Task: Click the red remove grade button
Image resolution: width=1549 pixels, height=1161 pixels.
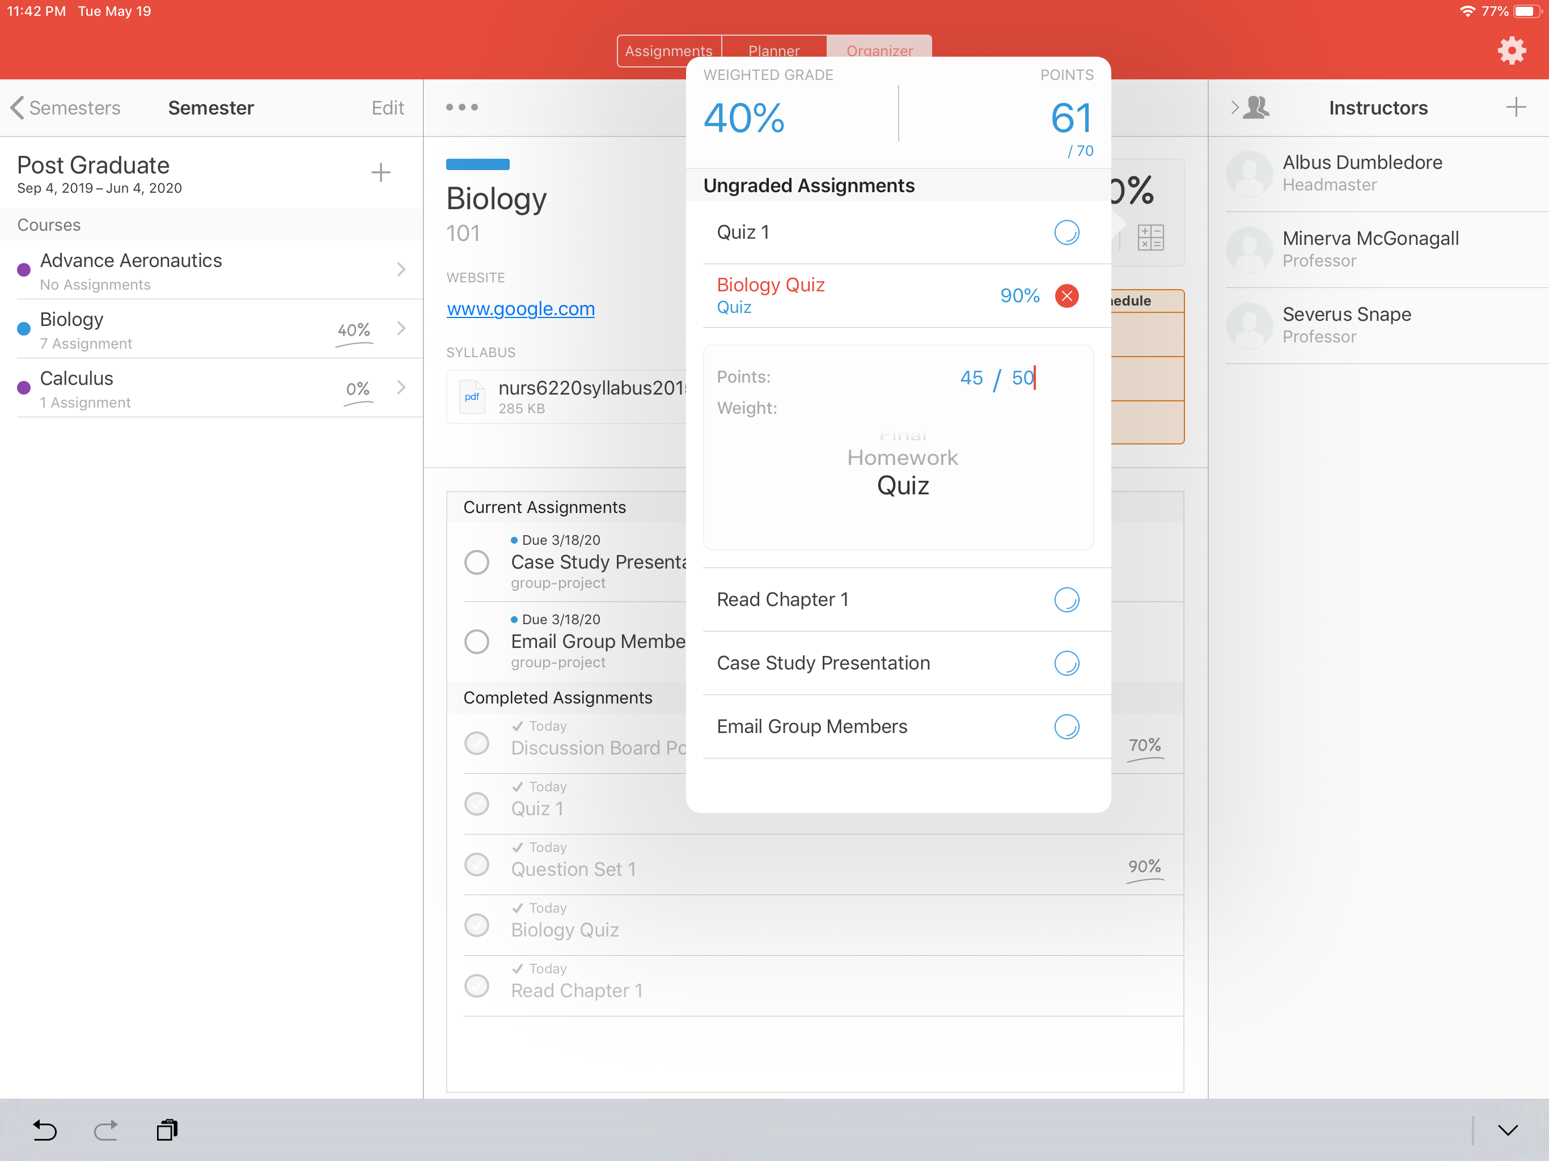Action: click(x=1066, y=295)
